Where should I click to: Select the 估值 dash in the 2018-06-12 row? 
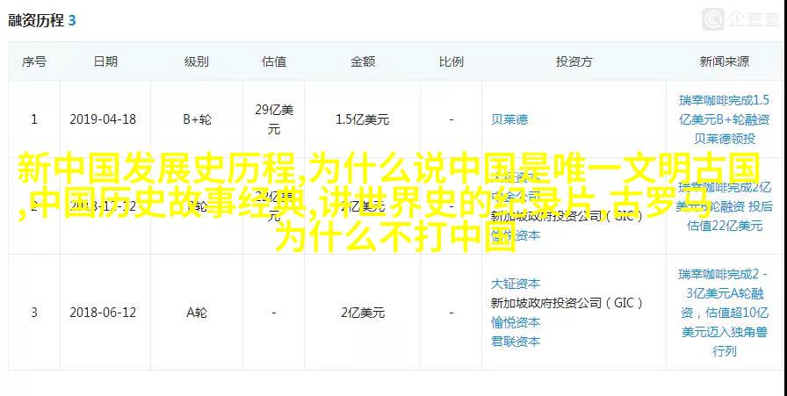tap(274, 313)
